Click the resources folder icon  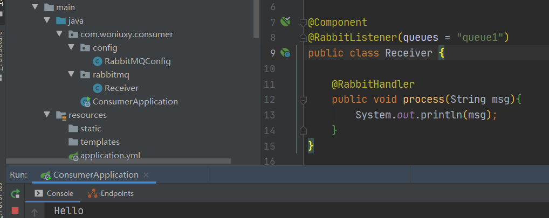(61, 115)
